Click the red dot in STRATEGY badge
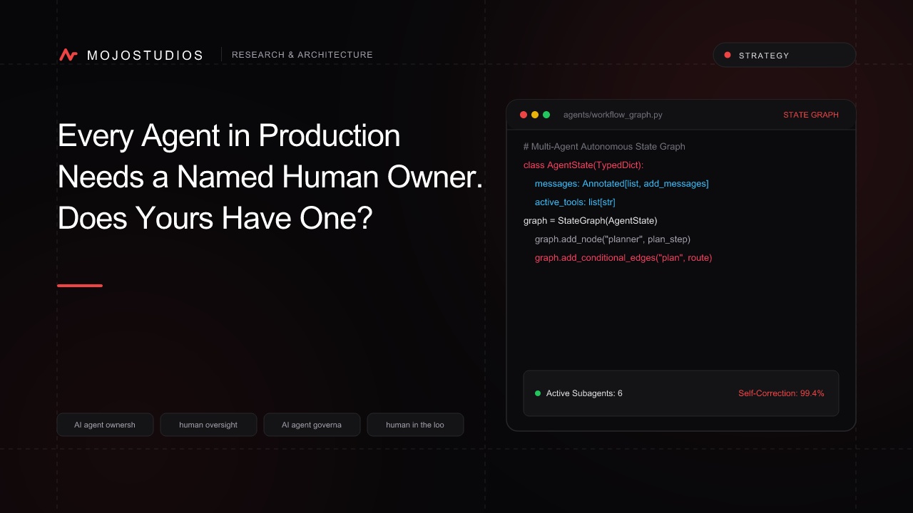 pyautogui.click(x=728, y=55)
